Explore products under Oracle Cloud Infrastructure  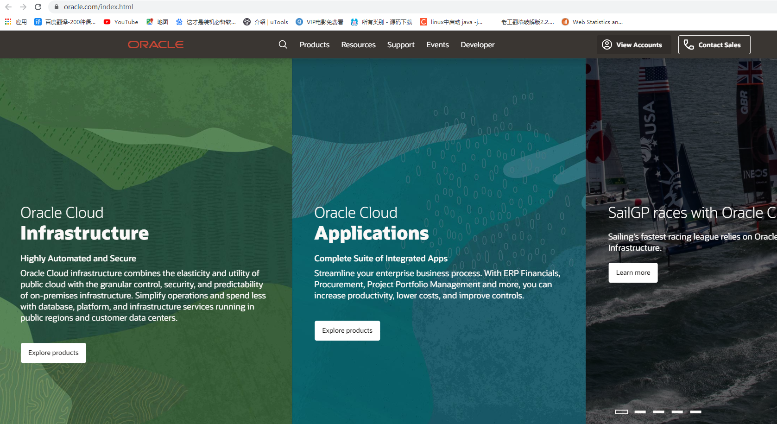tap(53, 353)
